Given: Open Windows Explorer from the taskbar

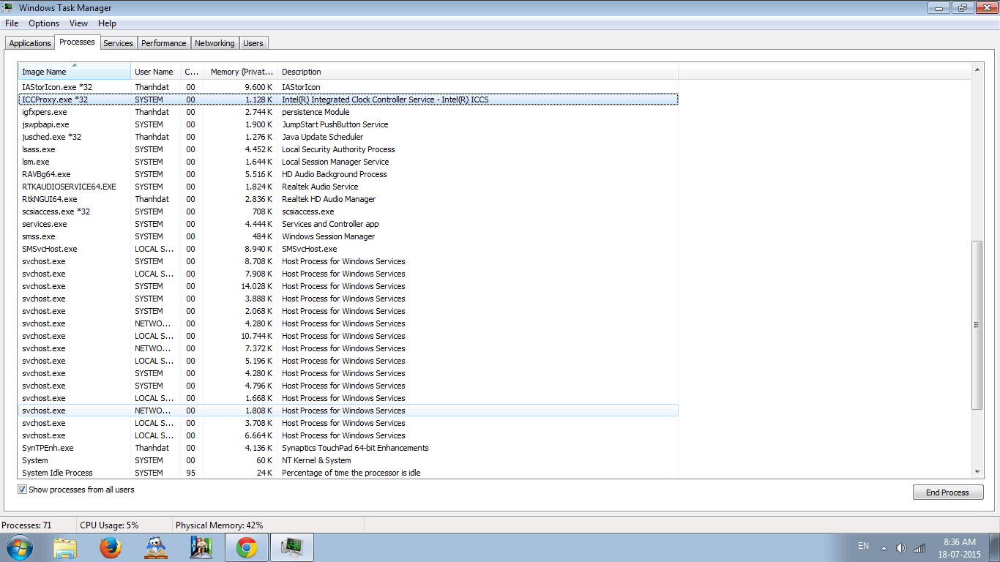Looking at the screenshot, I should [x=65, y=547].
